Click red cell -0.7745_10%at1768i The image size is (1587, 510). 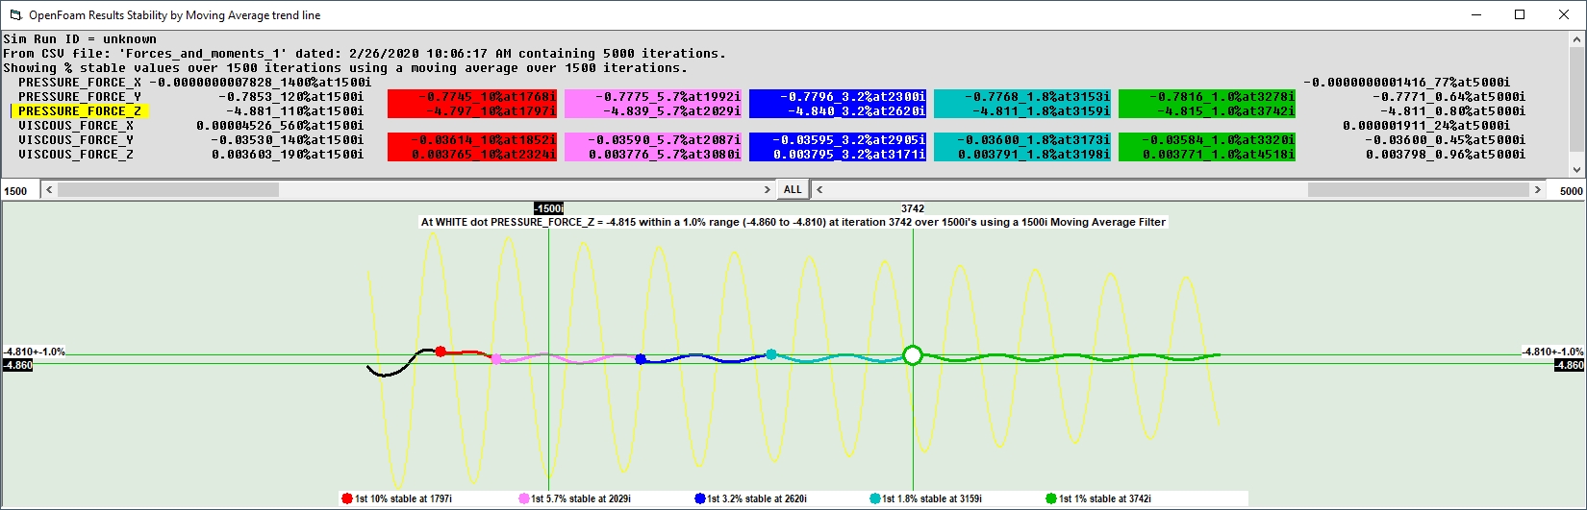coord(472,97)
